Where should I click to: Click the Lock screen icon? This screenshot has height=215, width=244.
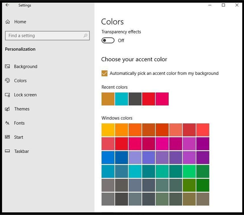click(x=8, y=95)
